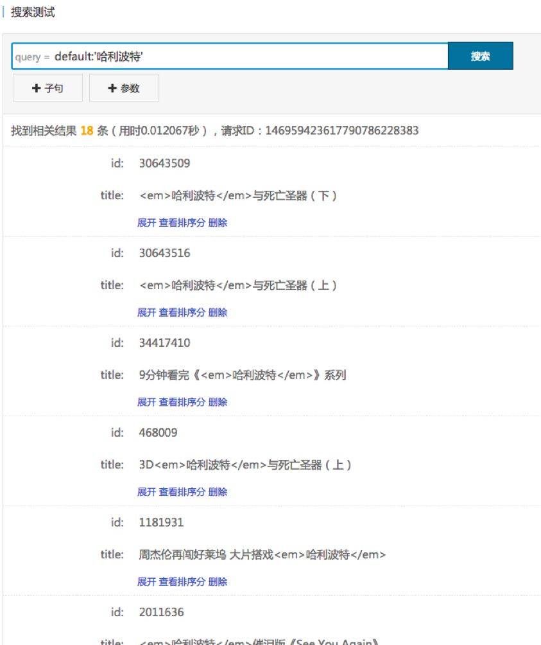Click the 'query =' label
Viewport: 541px width, 645px height.
point(32,57)
